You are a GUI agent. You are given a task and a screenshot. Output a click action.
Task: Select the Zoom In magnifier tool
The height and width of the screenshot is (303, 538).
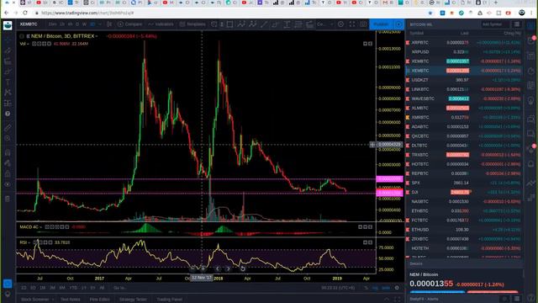(8, 138)
